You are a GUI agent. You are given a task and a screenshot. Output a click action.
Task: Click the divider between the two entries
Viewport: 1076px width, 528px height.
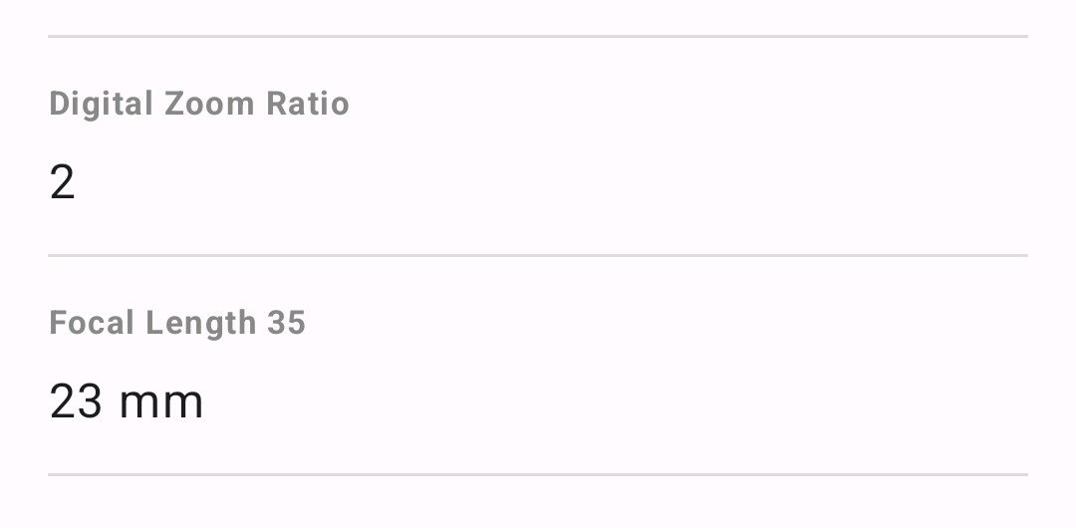(x=538, y=256)
